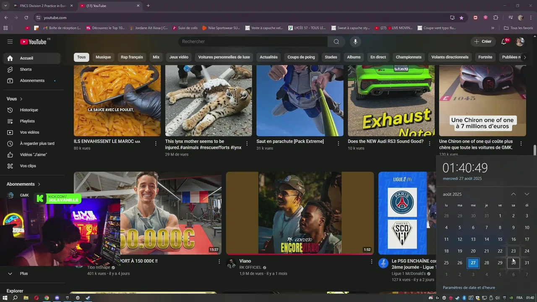The height and width of the screenshot is (302, 537).
Task: Open the Viano music video thumbnail
Action: coord(300,213)
